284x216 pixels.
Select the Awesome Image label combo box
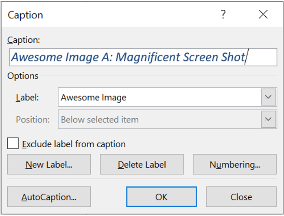coord(159,98)
